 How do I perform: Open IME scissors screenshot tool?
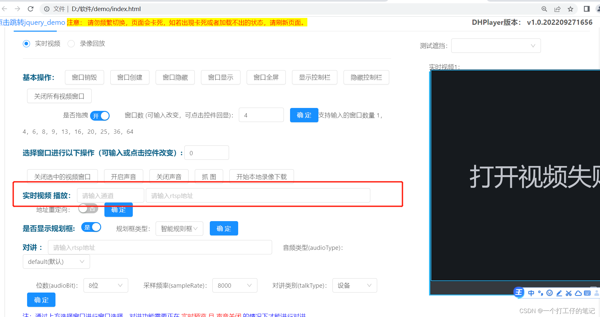pyautogui.click(x=569, y=293)
